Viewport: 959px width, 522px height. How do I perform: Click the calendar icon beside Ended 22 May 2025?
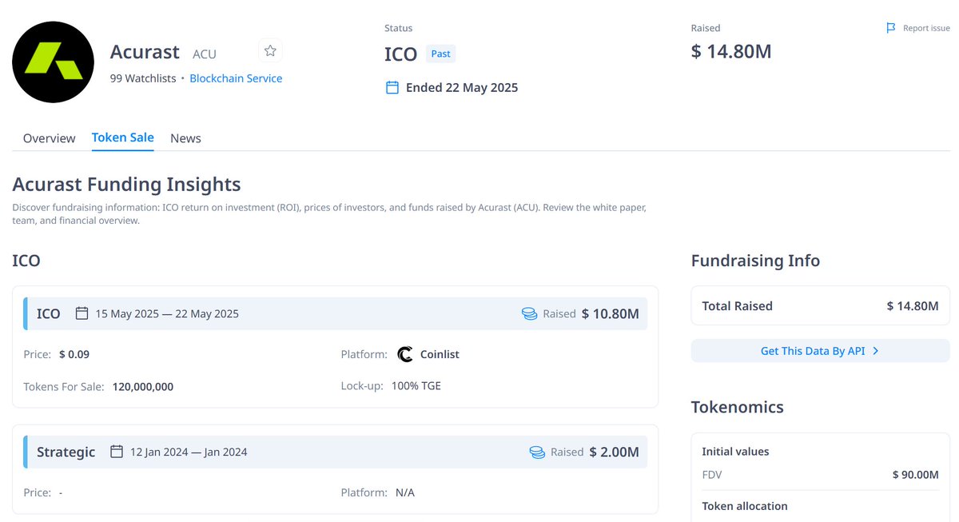tap(392, 87)
